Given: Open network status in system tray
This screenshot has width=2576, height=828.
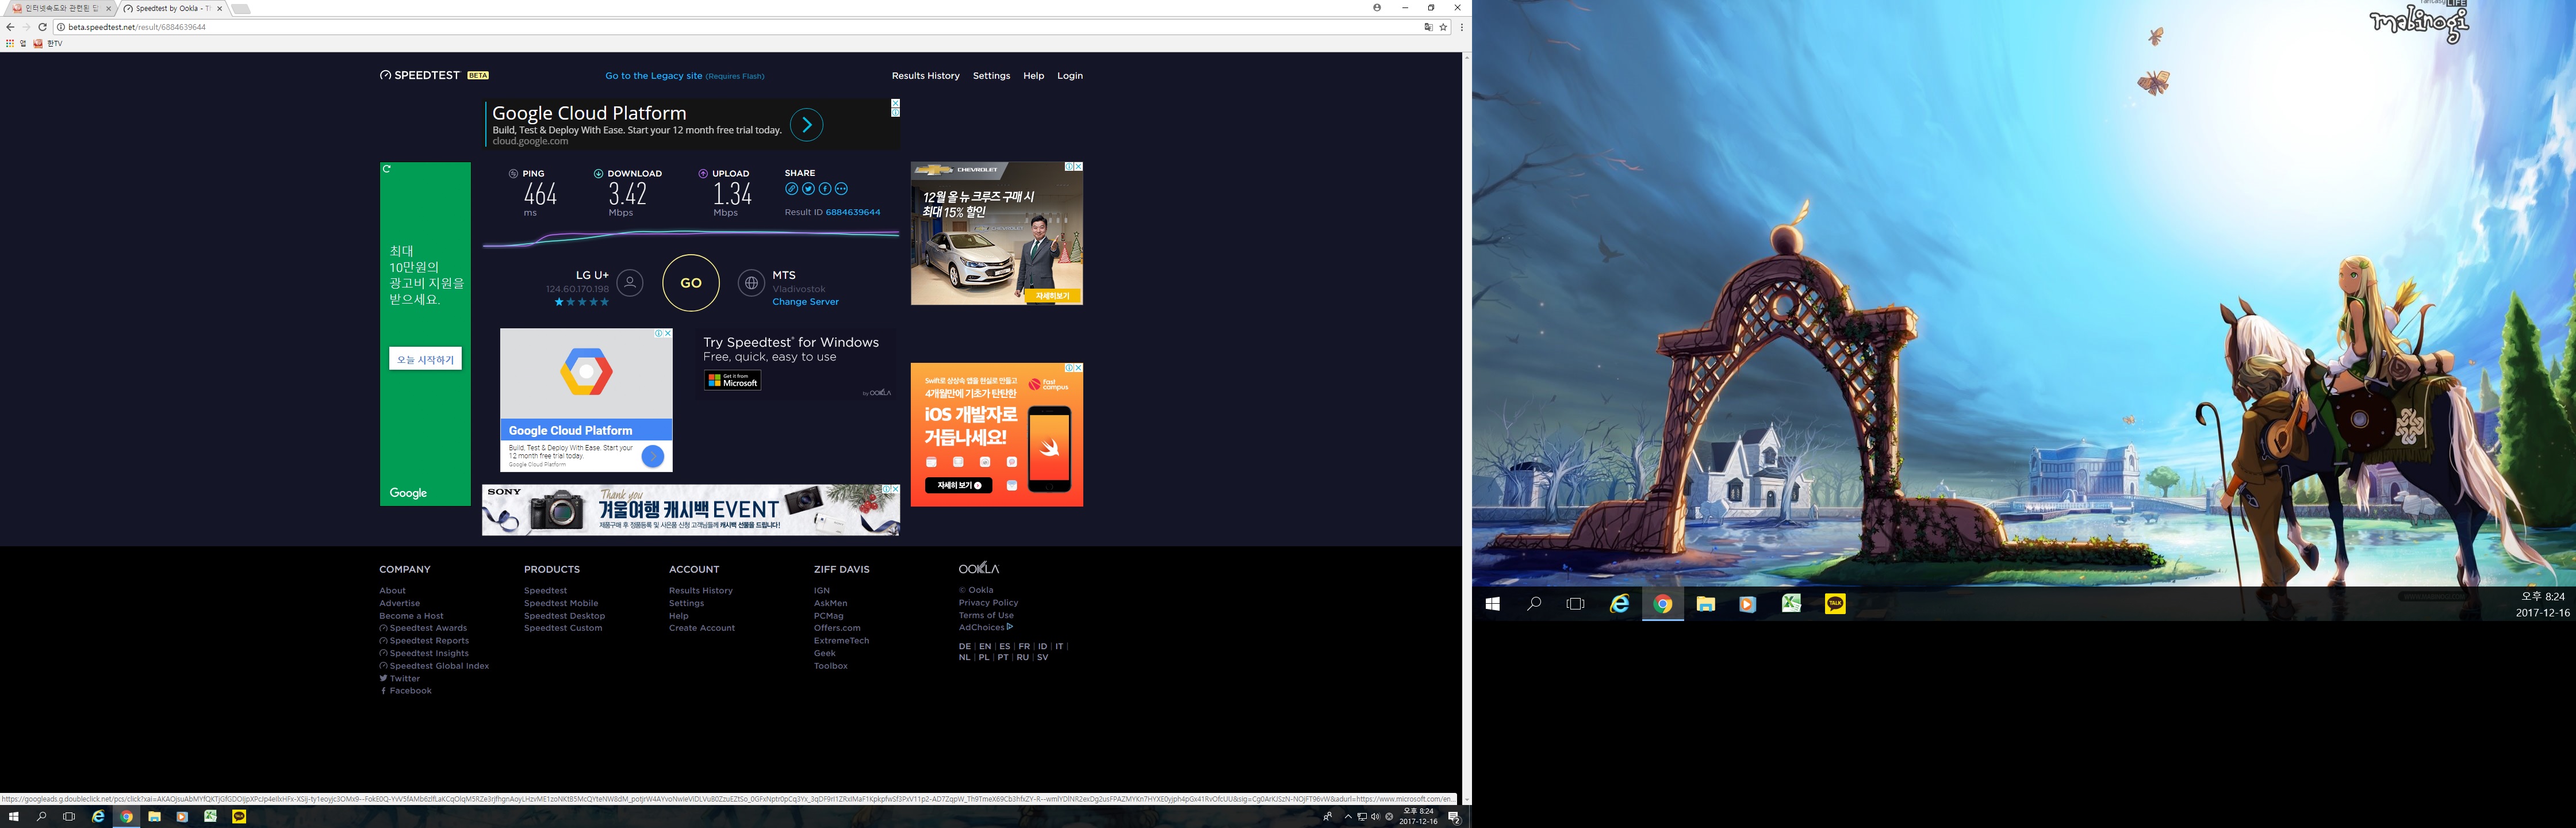Looking at the screenshot, I should click(1362, 817).
